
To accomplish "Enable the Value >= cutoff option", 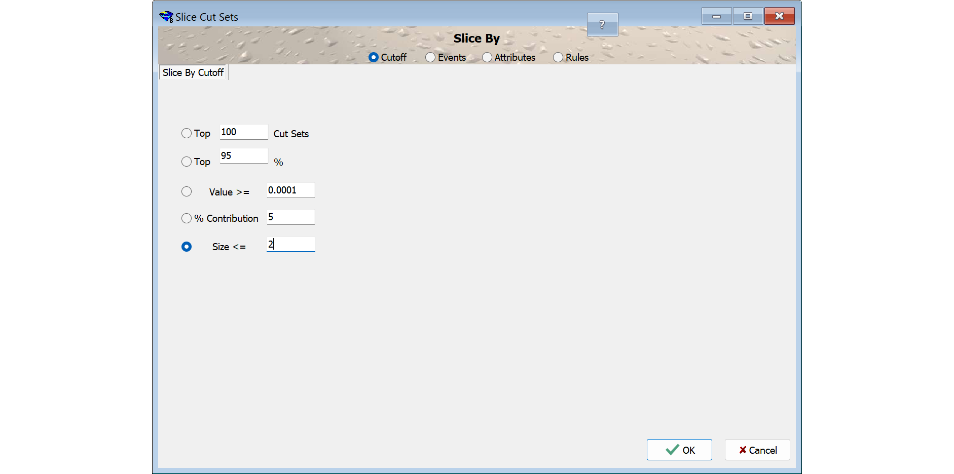I will [x=187, y=191].
